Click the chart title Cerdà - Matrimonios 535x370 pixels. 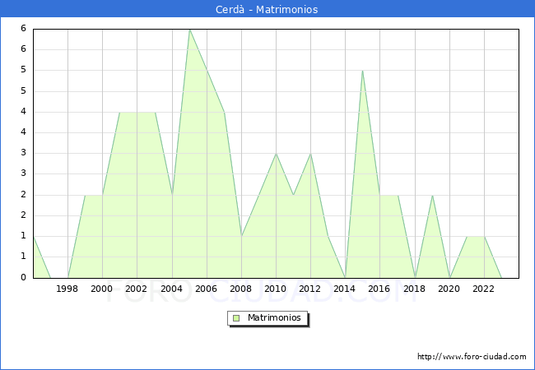tap(267, 9)
